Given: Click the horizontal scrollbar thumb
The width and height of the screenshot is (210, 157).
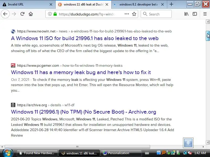Looking at the screenshot, I should 77,147.
